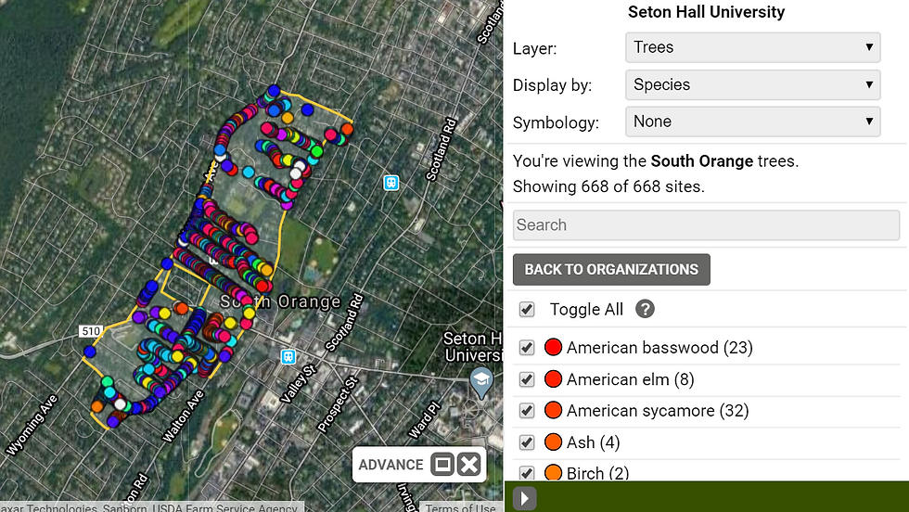Image resolution: width=909 pixels, height=512 pixels.
Task: Uncheck the American sycamore checkbox
Action: (x=527, y=411)
